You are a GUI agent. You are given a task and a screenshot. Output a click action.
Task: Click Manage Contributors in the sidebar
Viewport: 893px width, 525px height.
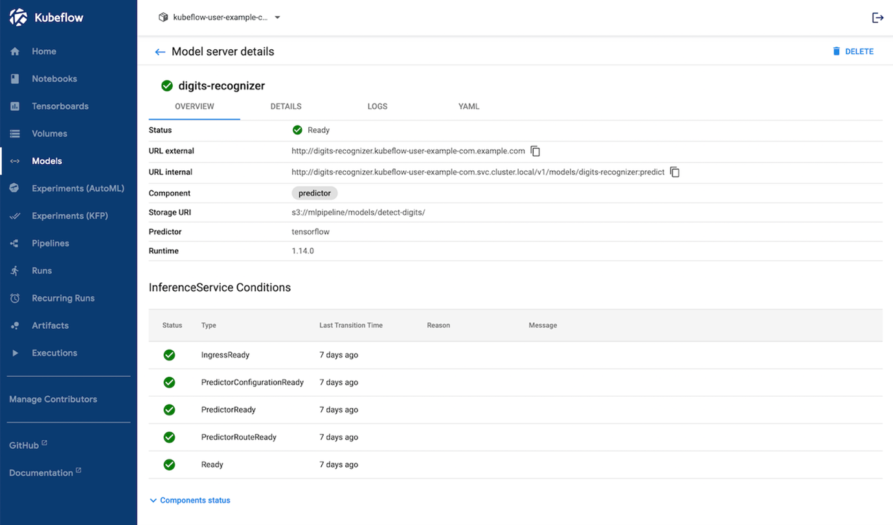pos(53,399)
